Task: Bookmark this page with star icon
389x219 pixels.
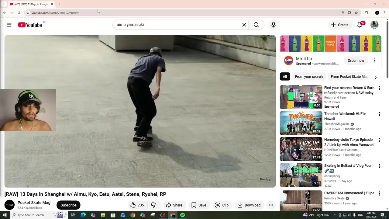Action: [x=356, y=13]
